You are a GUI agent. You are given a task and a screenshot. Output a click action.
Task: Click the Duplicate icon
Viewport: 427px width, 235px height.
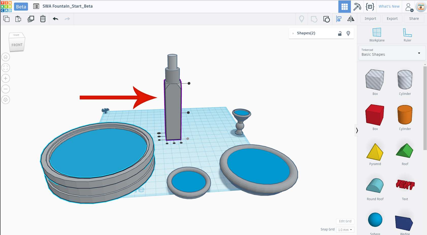31,19
